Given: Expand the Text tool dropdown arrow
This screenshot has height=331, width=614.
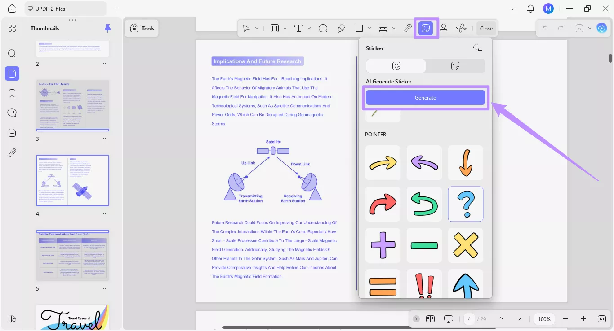Looking at the screenshot, I should click(309, 28).
